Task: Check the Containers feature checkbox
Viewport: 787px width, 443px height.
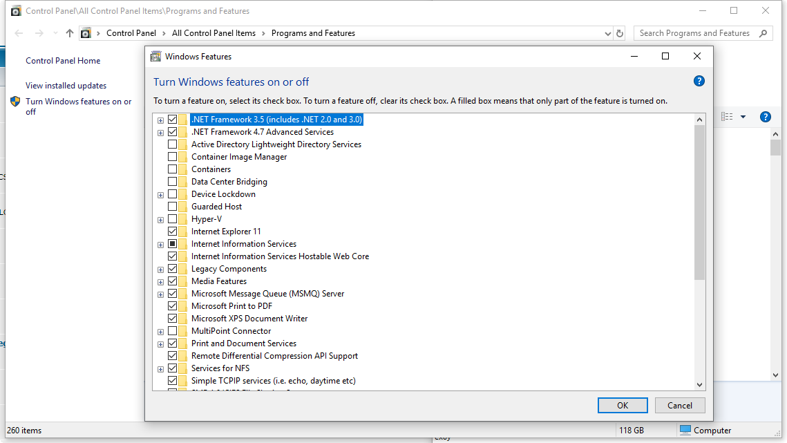Action: pyautogui.click(x=172, y=169)
